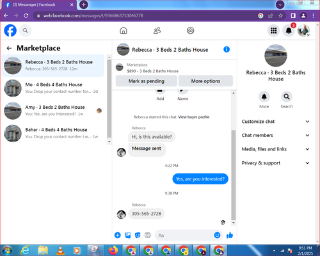The width and height of the screenshot is (320, 256).
Task: Open Friends icon in top navigation
Action: click(x=157, y=31)
